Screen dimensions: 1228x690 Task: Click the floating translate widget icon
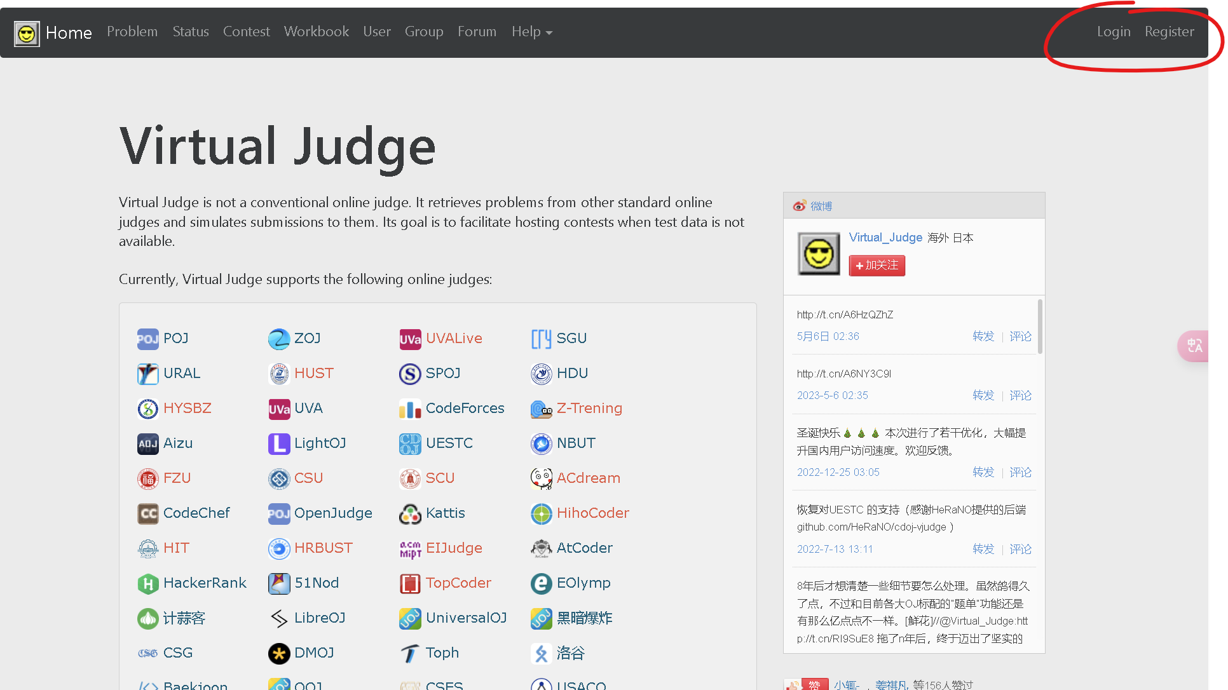pyautogui.click(x=1194, y=346)
